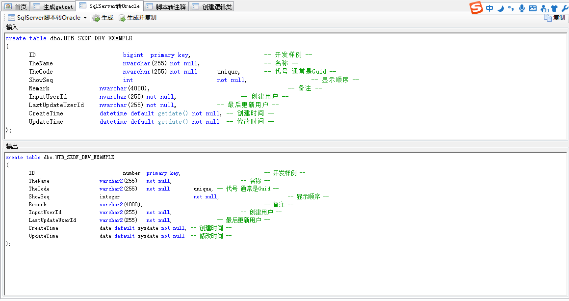Click comment '-- 开发样例 --' in the input

point(288,55)
